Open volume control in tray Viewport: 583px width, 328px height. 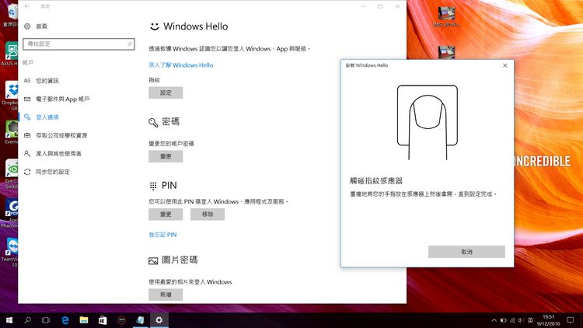pyautogui.click(x=521, y=320)
